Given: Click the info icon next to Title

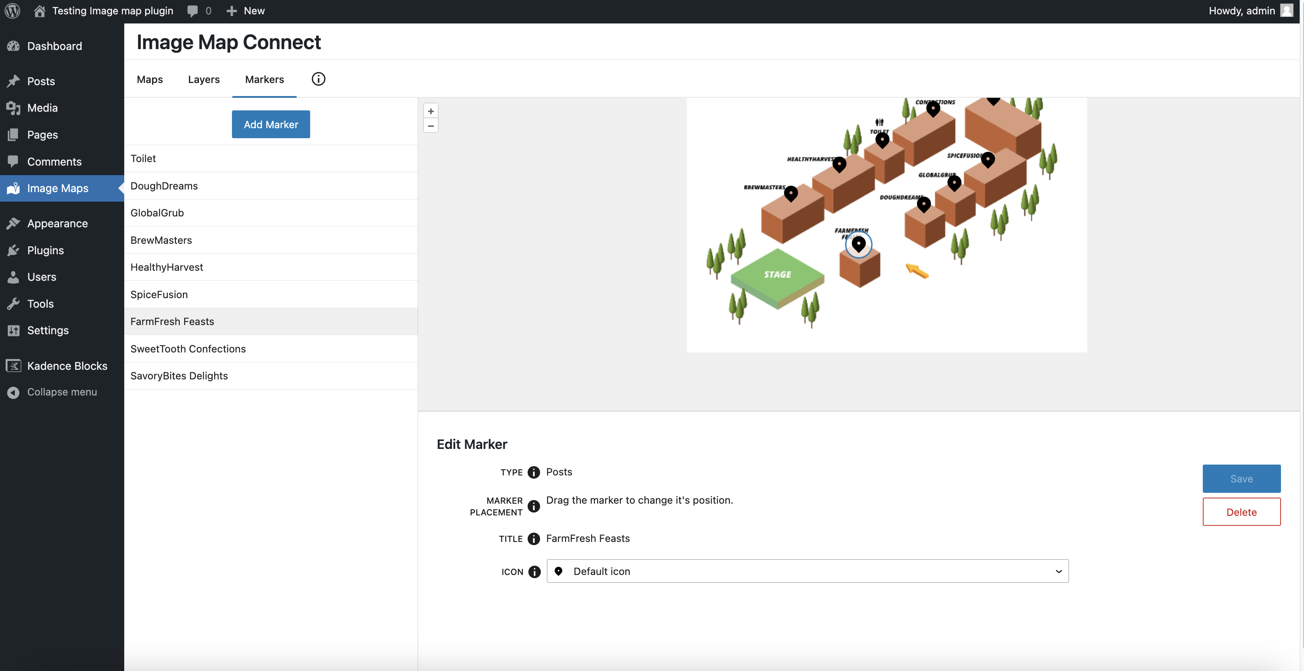Looking at the screenshot, I should 533,538.
